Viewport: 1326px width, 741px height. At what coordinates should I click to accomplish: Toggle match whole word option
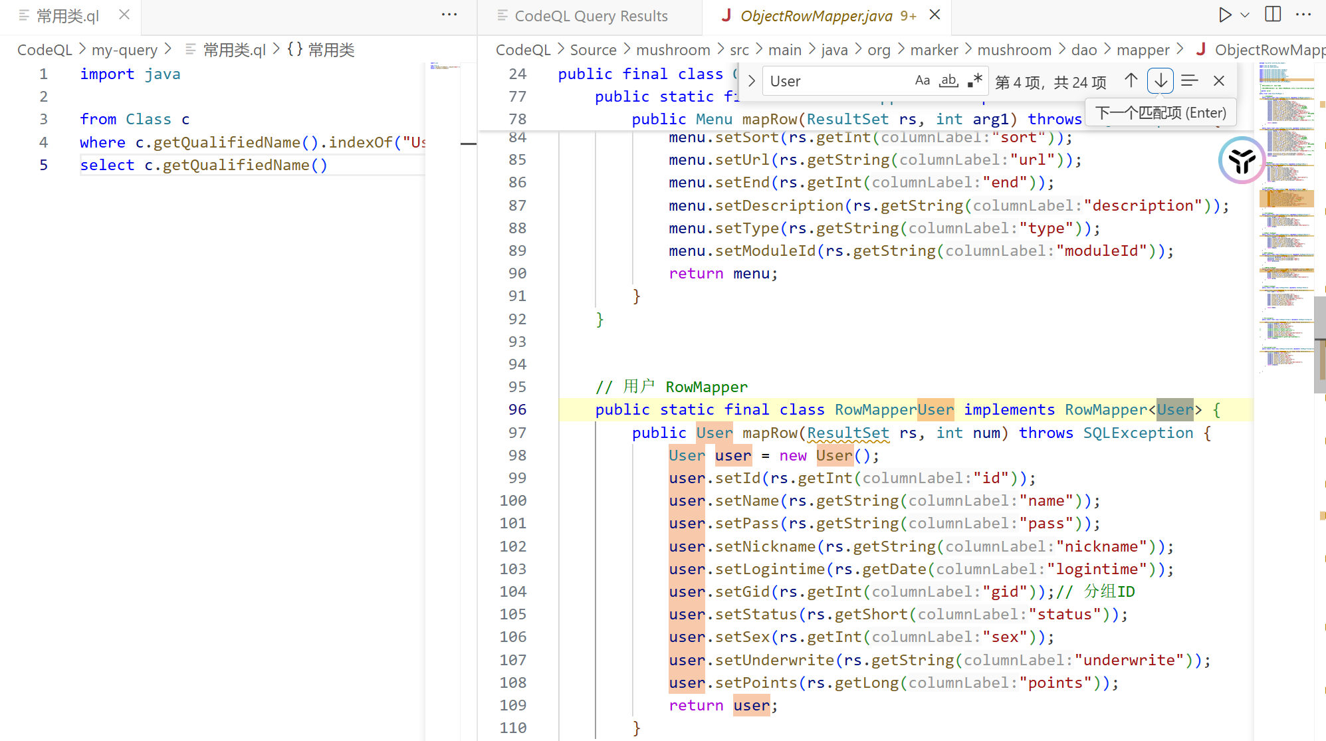pyautogui.click(x=948, y=81)
